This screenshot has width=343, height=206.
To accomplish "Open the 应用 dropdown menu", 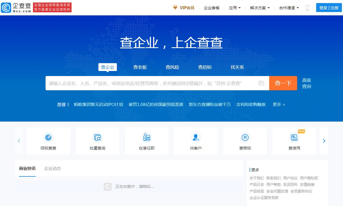I will coord(235,8).
